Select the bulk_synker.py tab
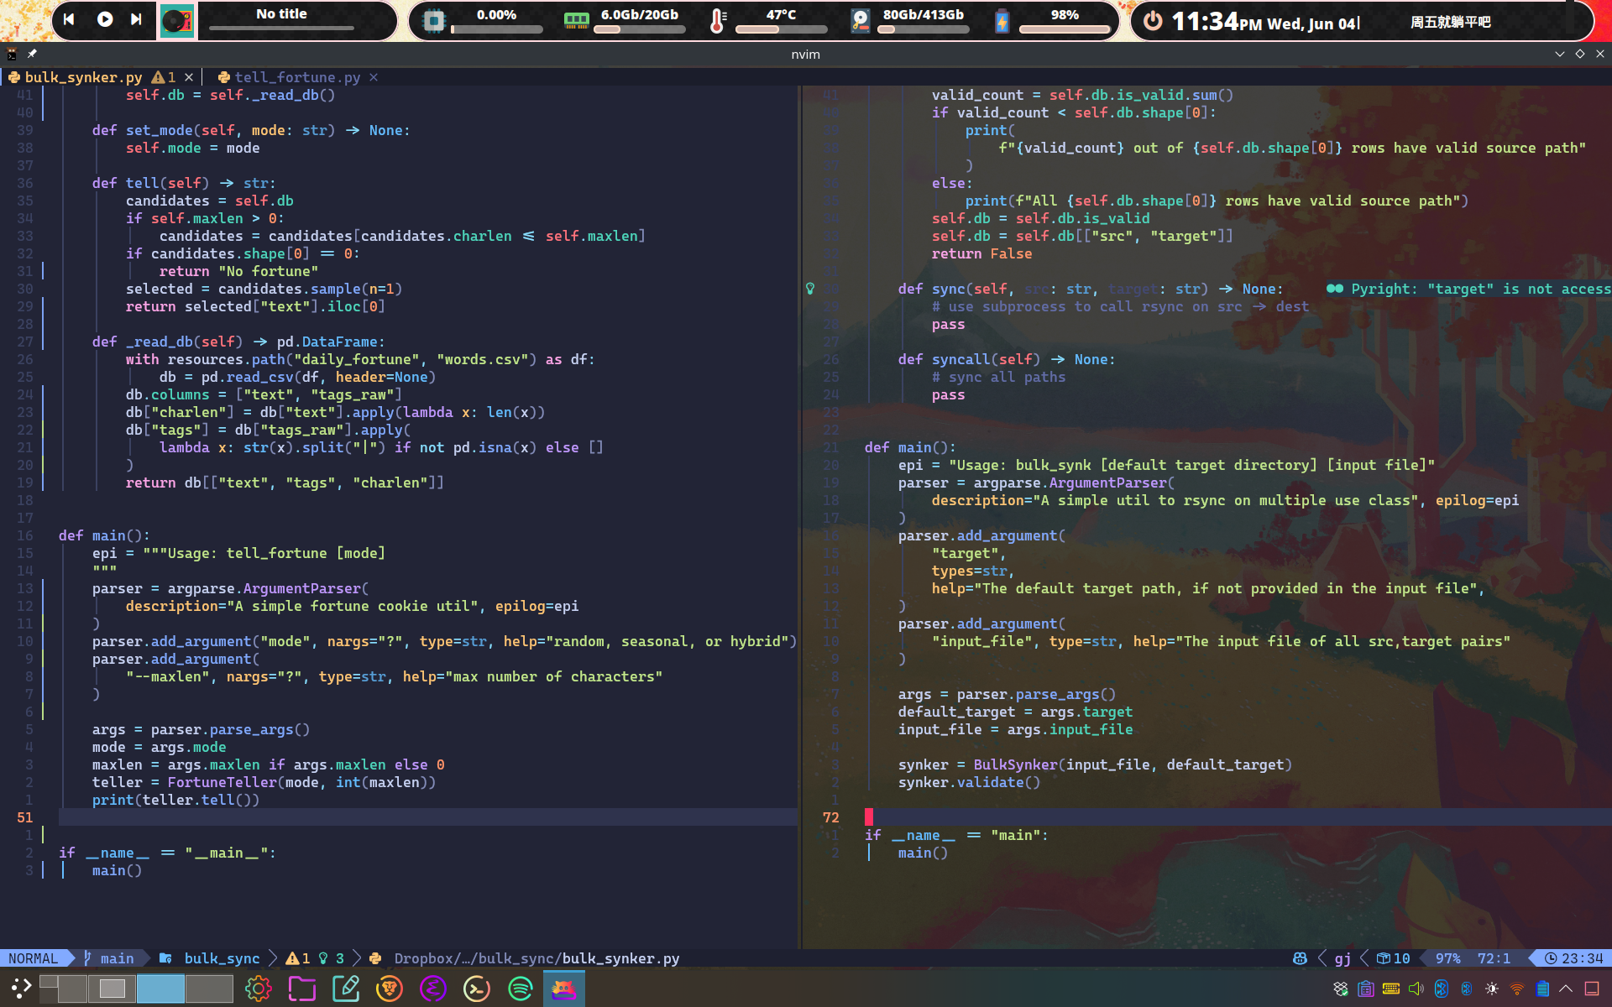This screenshot has width=1612, height=1007. (82, 77)
